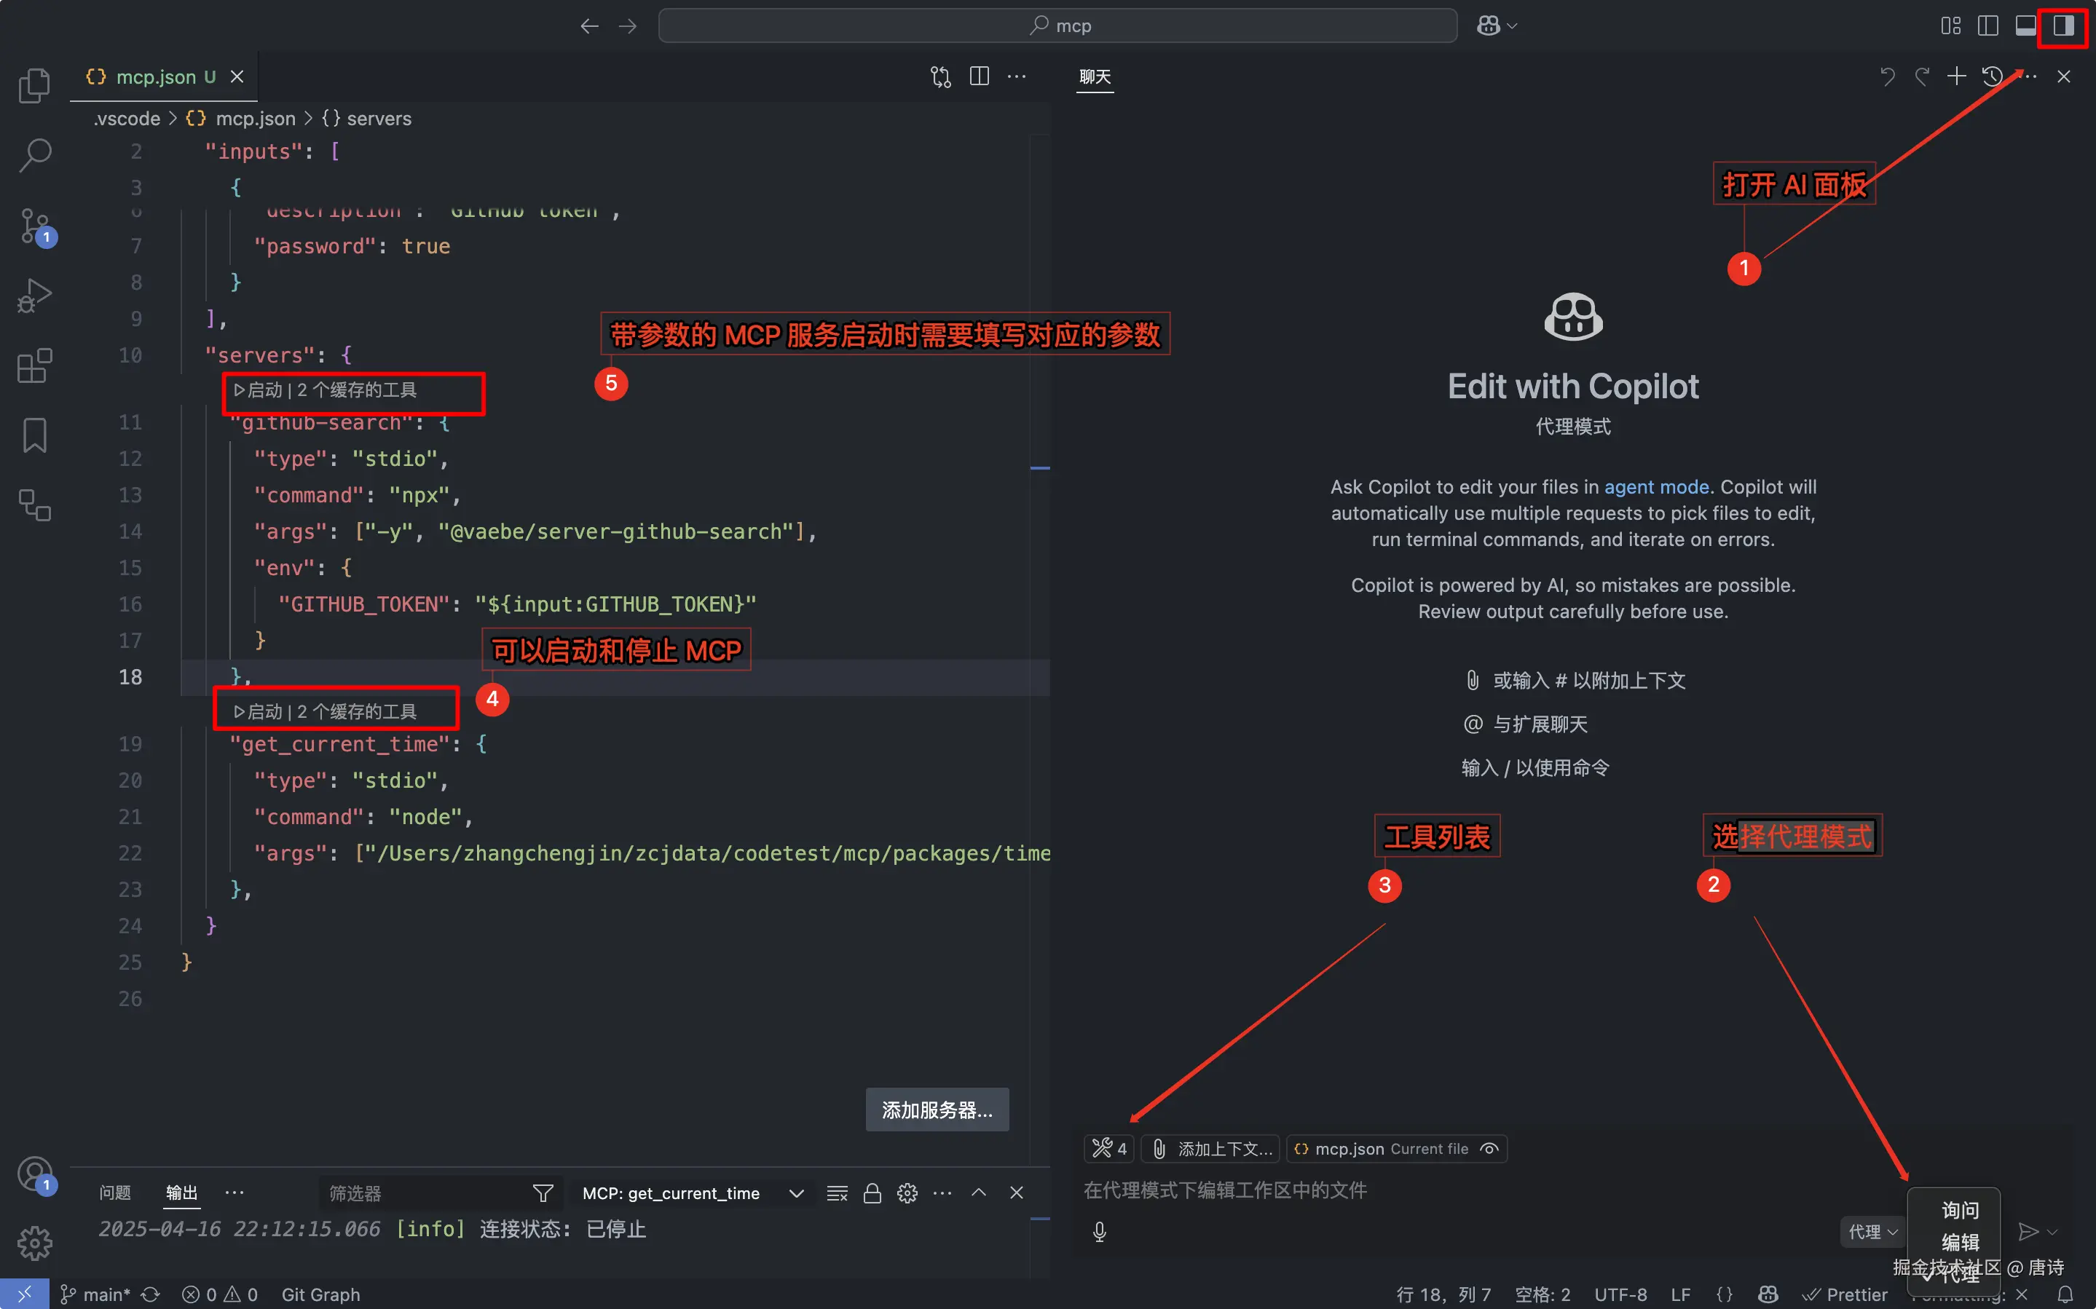Open Source Control view with badge

pos(35,226)
